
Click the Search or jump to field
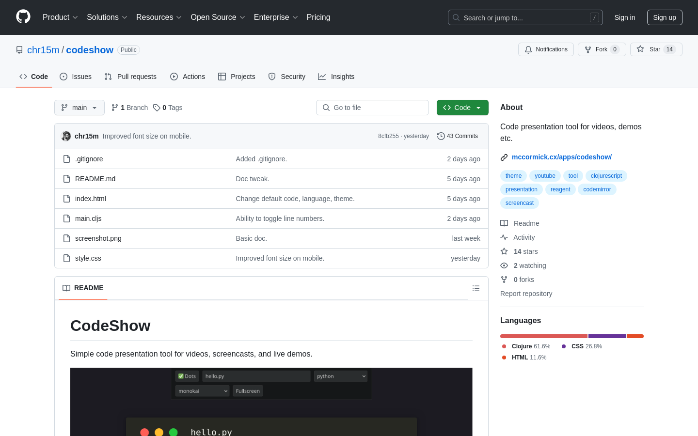click(525, 17)
